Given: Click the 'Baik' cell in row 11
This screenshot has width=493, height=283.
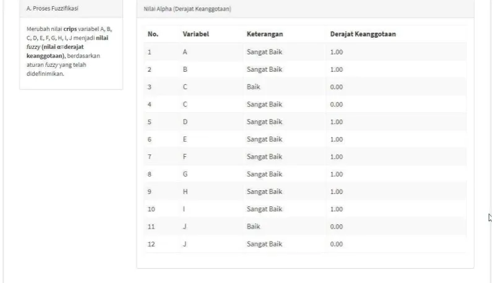Looking at the screenshot, I should (254, 227).
